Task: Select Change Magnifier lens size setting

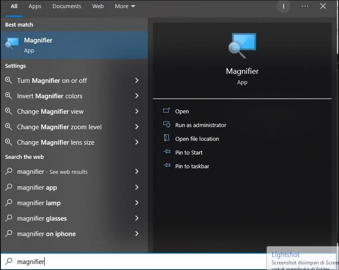Action: tap(74, 142)
